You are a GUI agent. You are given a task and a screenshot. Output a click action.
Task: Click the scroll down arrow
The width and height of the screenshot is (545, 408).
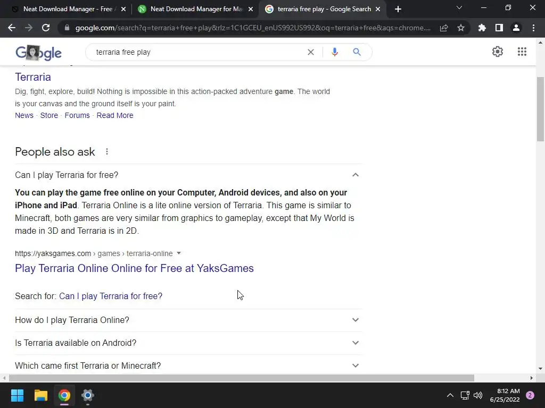[x=540, y=369]
